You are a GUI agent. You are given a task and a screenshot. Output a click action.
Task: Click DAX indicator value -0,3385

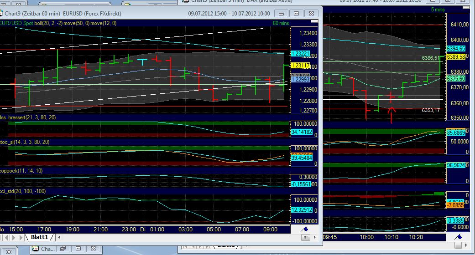pos(455,220)
